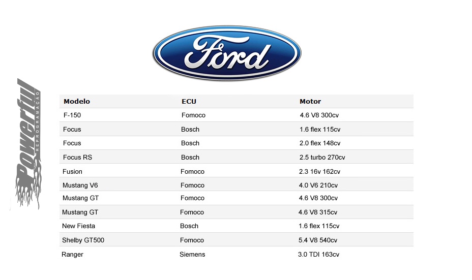Click the 3.0 TDI 163cv motor cell
Screen dimensions: 472x280
pyautogui.click(x=318, y=255)
